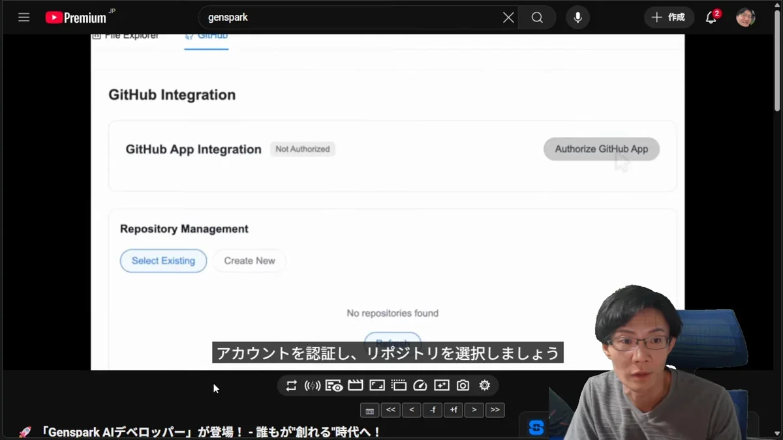The image size is (783, 440).
Task: Switch to the GitHub tab in video
Action: [206, 38]
